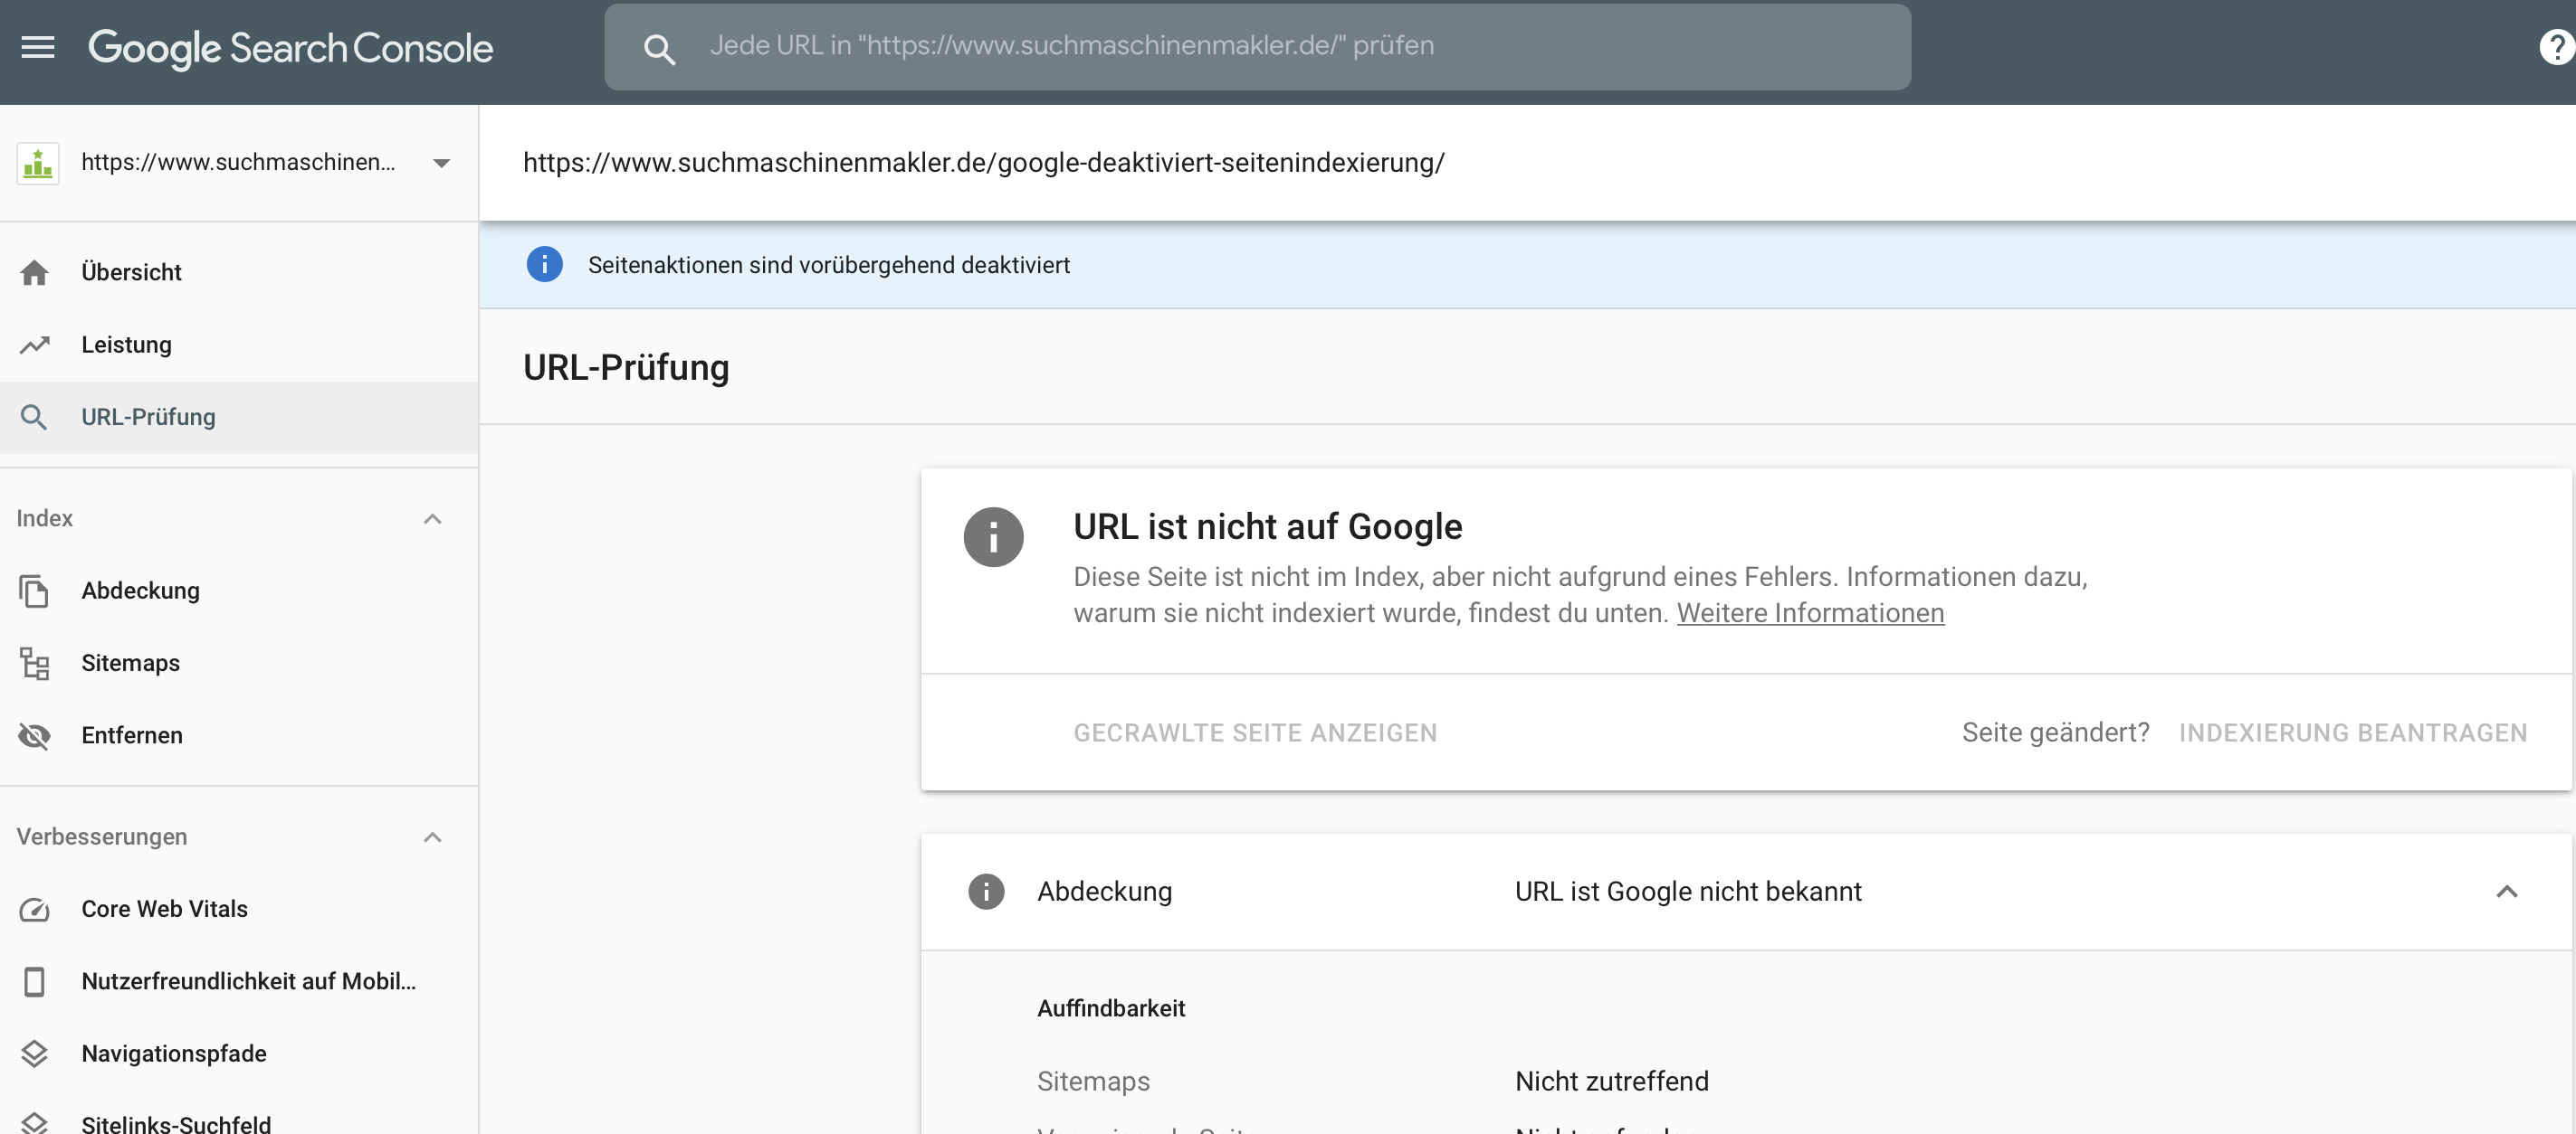Click the 'Seite geändert?' label
This screenshot has width=2576, height=1134.
[x=2055, y=732]
